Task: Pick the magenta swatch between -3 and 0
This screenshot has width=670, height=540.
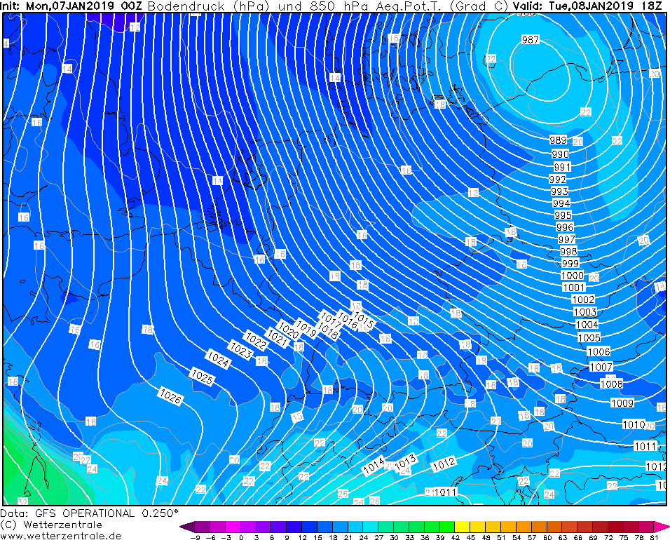Action: click(x=234, y=526)
